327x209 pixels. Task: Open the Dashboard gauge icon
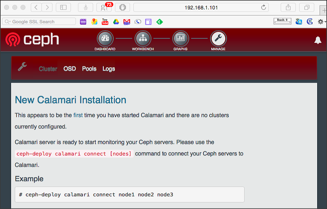pos(105,38)
